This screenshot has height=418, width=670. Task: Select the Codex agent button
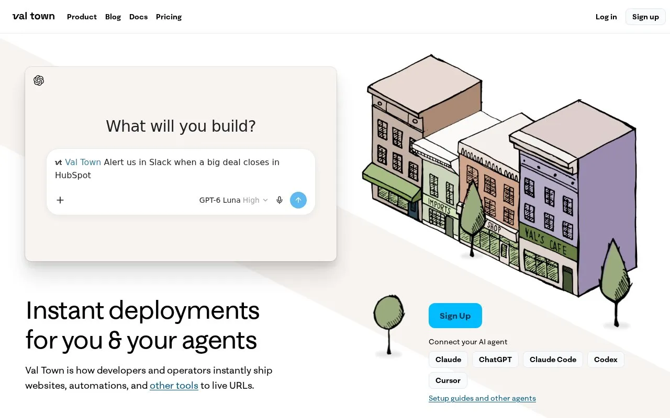606,359
